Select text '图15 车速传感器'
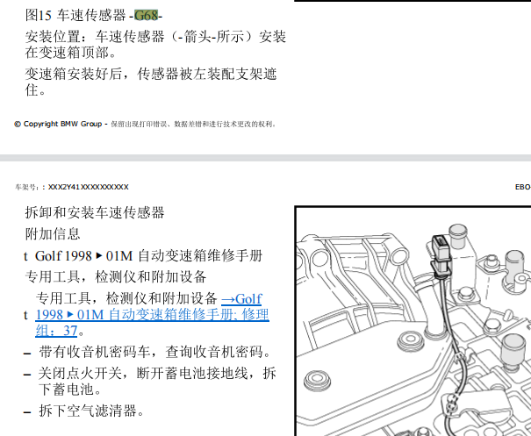Screen dimensions: 531x436 [75, 15]
